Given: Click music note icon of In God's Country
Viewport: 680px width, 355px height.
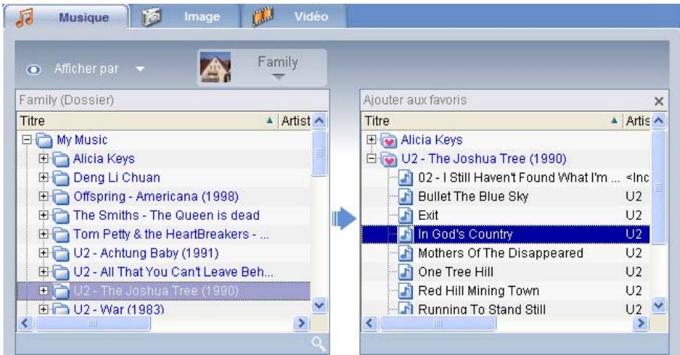Looking at the screenshot, I should 405,234.
